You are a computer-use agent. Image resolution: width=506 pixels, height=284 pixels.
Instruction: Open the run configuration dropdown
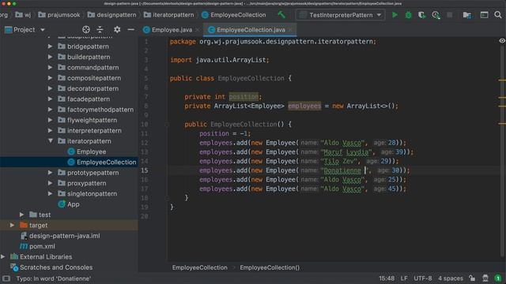341,15
